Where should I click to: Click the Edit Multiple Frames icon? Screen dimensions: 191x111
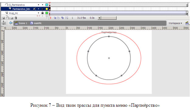(62, 18)
